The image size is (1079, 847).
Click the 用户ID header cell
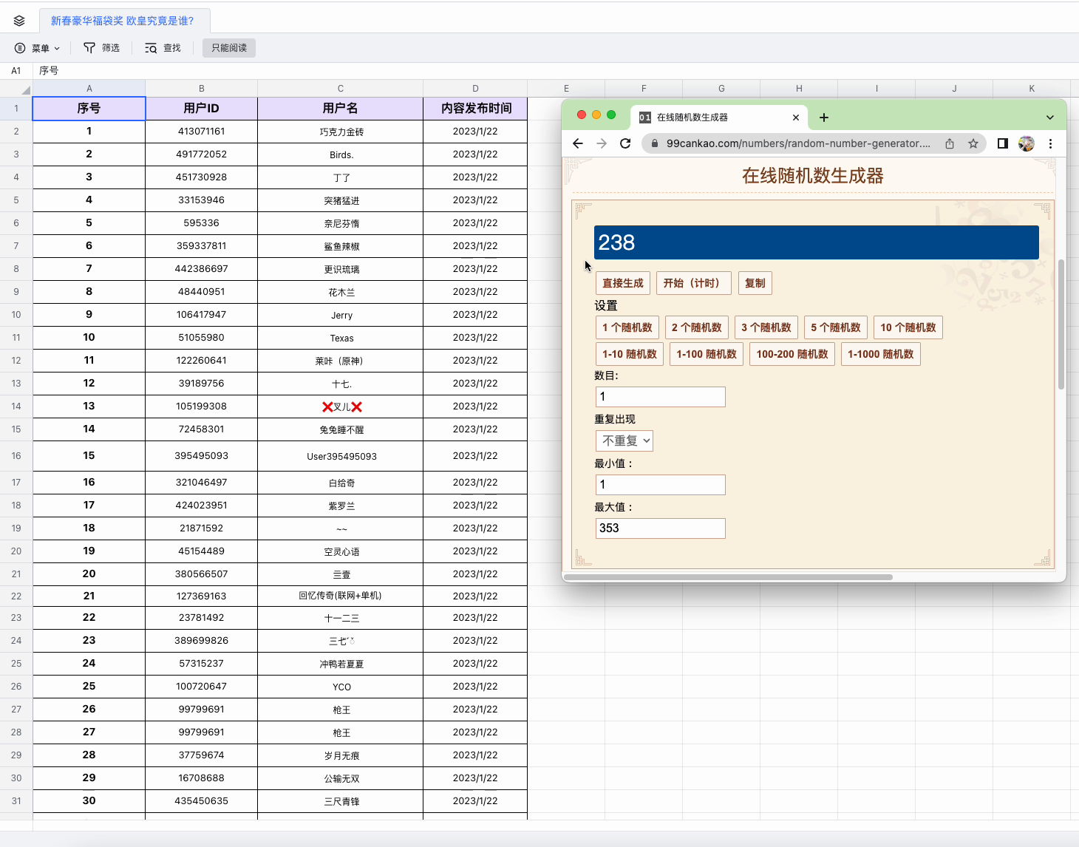click(202, 109)
